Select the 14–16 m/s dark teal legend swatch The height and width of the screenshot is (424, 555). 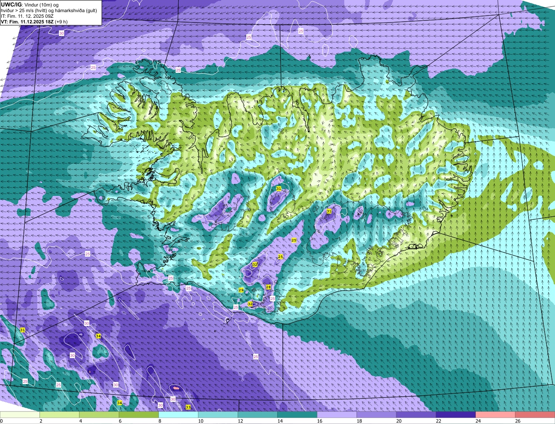[297, 415]
